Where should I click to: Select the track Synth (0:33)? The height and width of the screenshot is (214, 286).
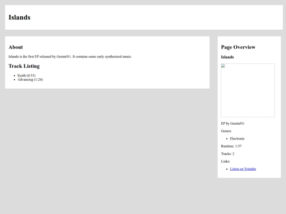click(26, 76)
